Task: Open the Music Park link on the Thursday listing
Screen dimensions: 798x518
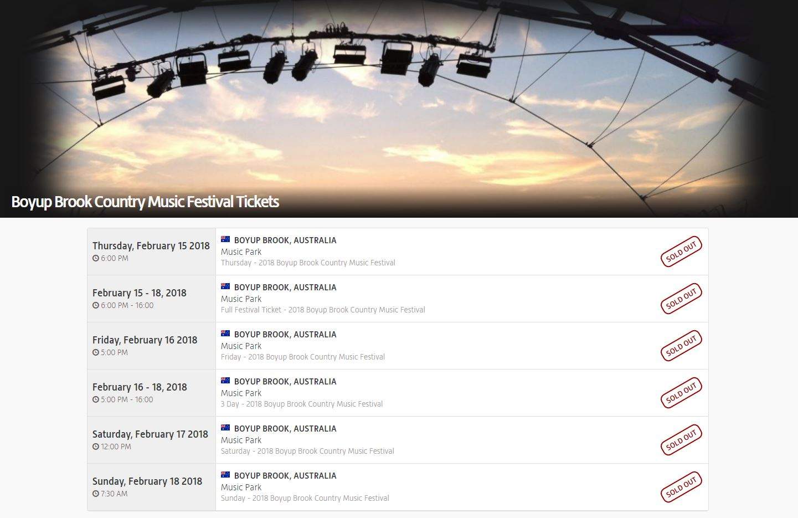Action: pyautogui.click(x=241, y=252)
